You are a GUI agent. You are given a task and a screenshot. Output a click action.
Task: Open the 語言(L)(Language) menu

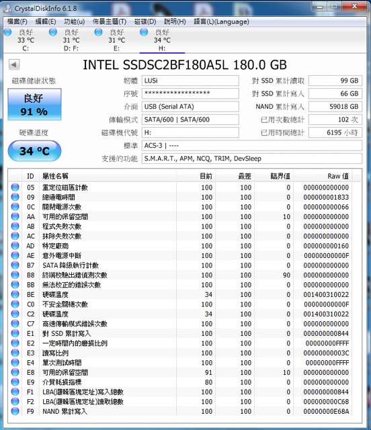tap(221, 21)
